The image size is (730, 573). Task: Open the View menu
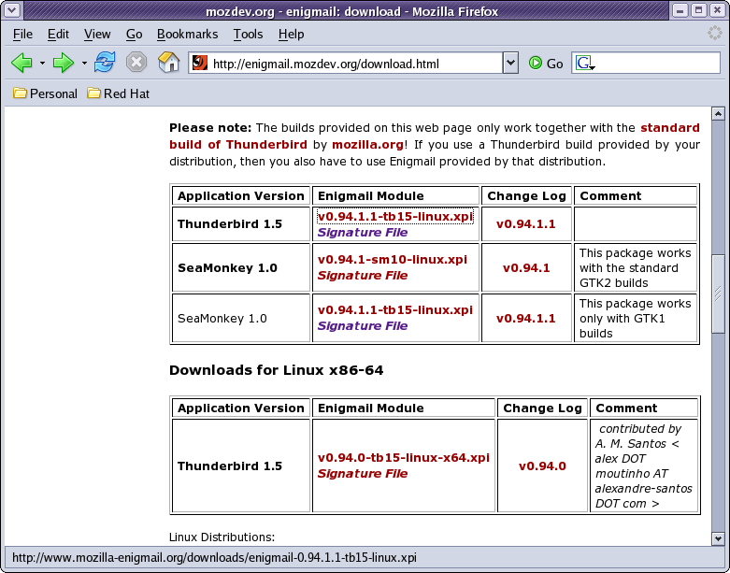point(97,34)
